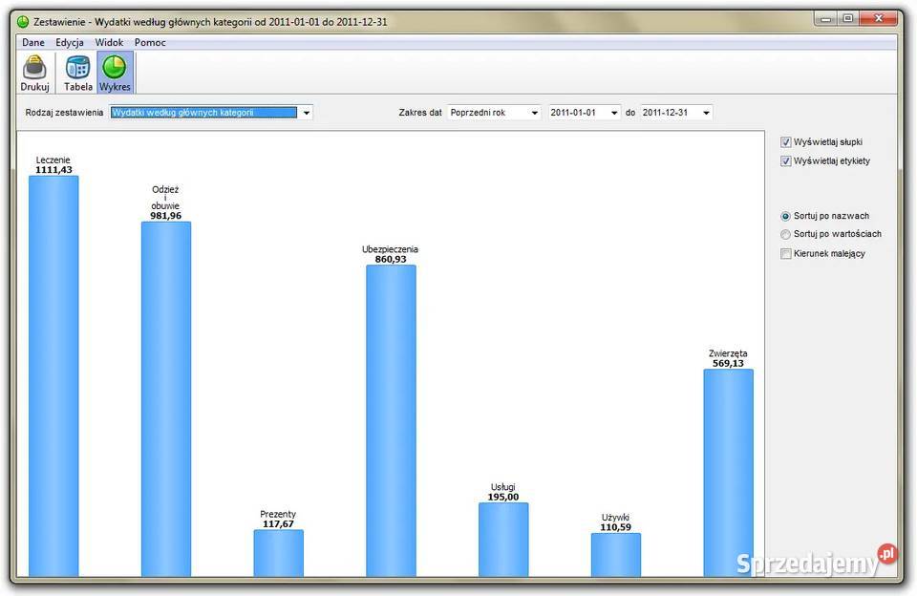Enable Kierunek malejący checkbox
Screen dimensions: 917x596
click(786, 254)
